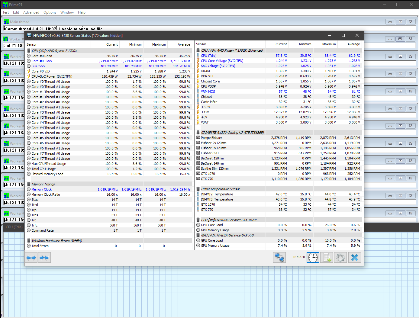419x318 pixels.
Task: Click the 0:45:30 elapsed time readout
Action: coord(299,257)
